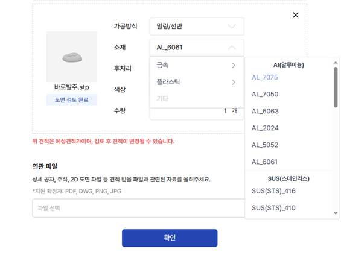Click the material list scrollbar thumb
Screen dimensions: 341x258
[336, 87]
